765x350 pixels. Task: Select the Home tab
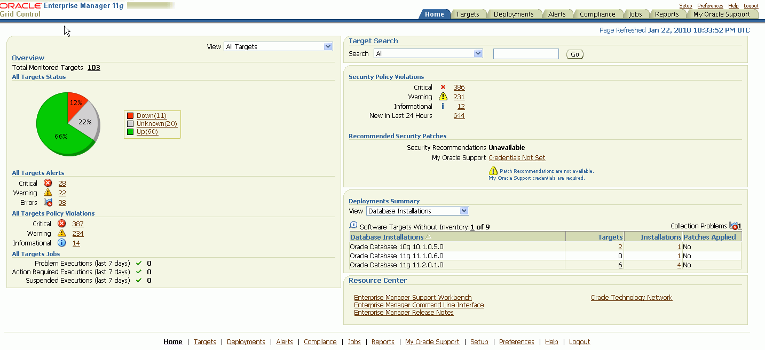click(434, 14)
